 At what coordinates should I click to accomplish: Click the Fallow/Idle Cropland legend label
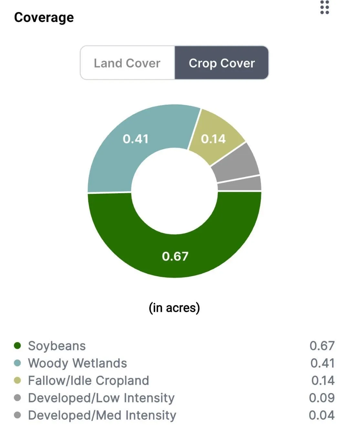click(x=89, y=381)
